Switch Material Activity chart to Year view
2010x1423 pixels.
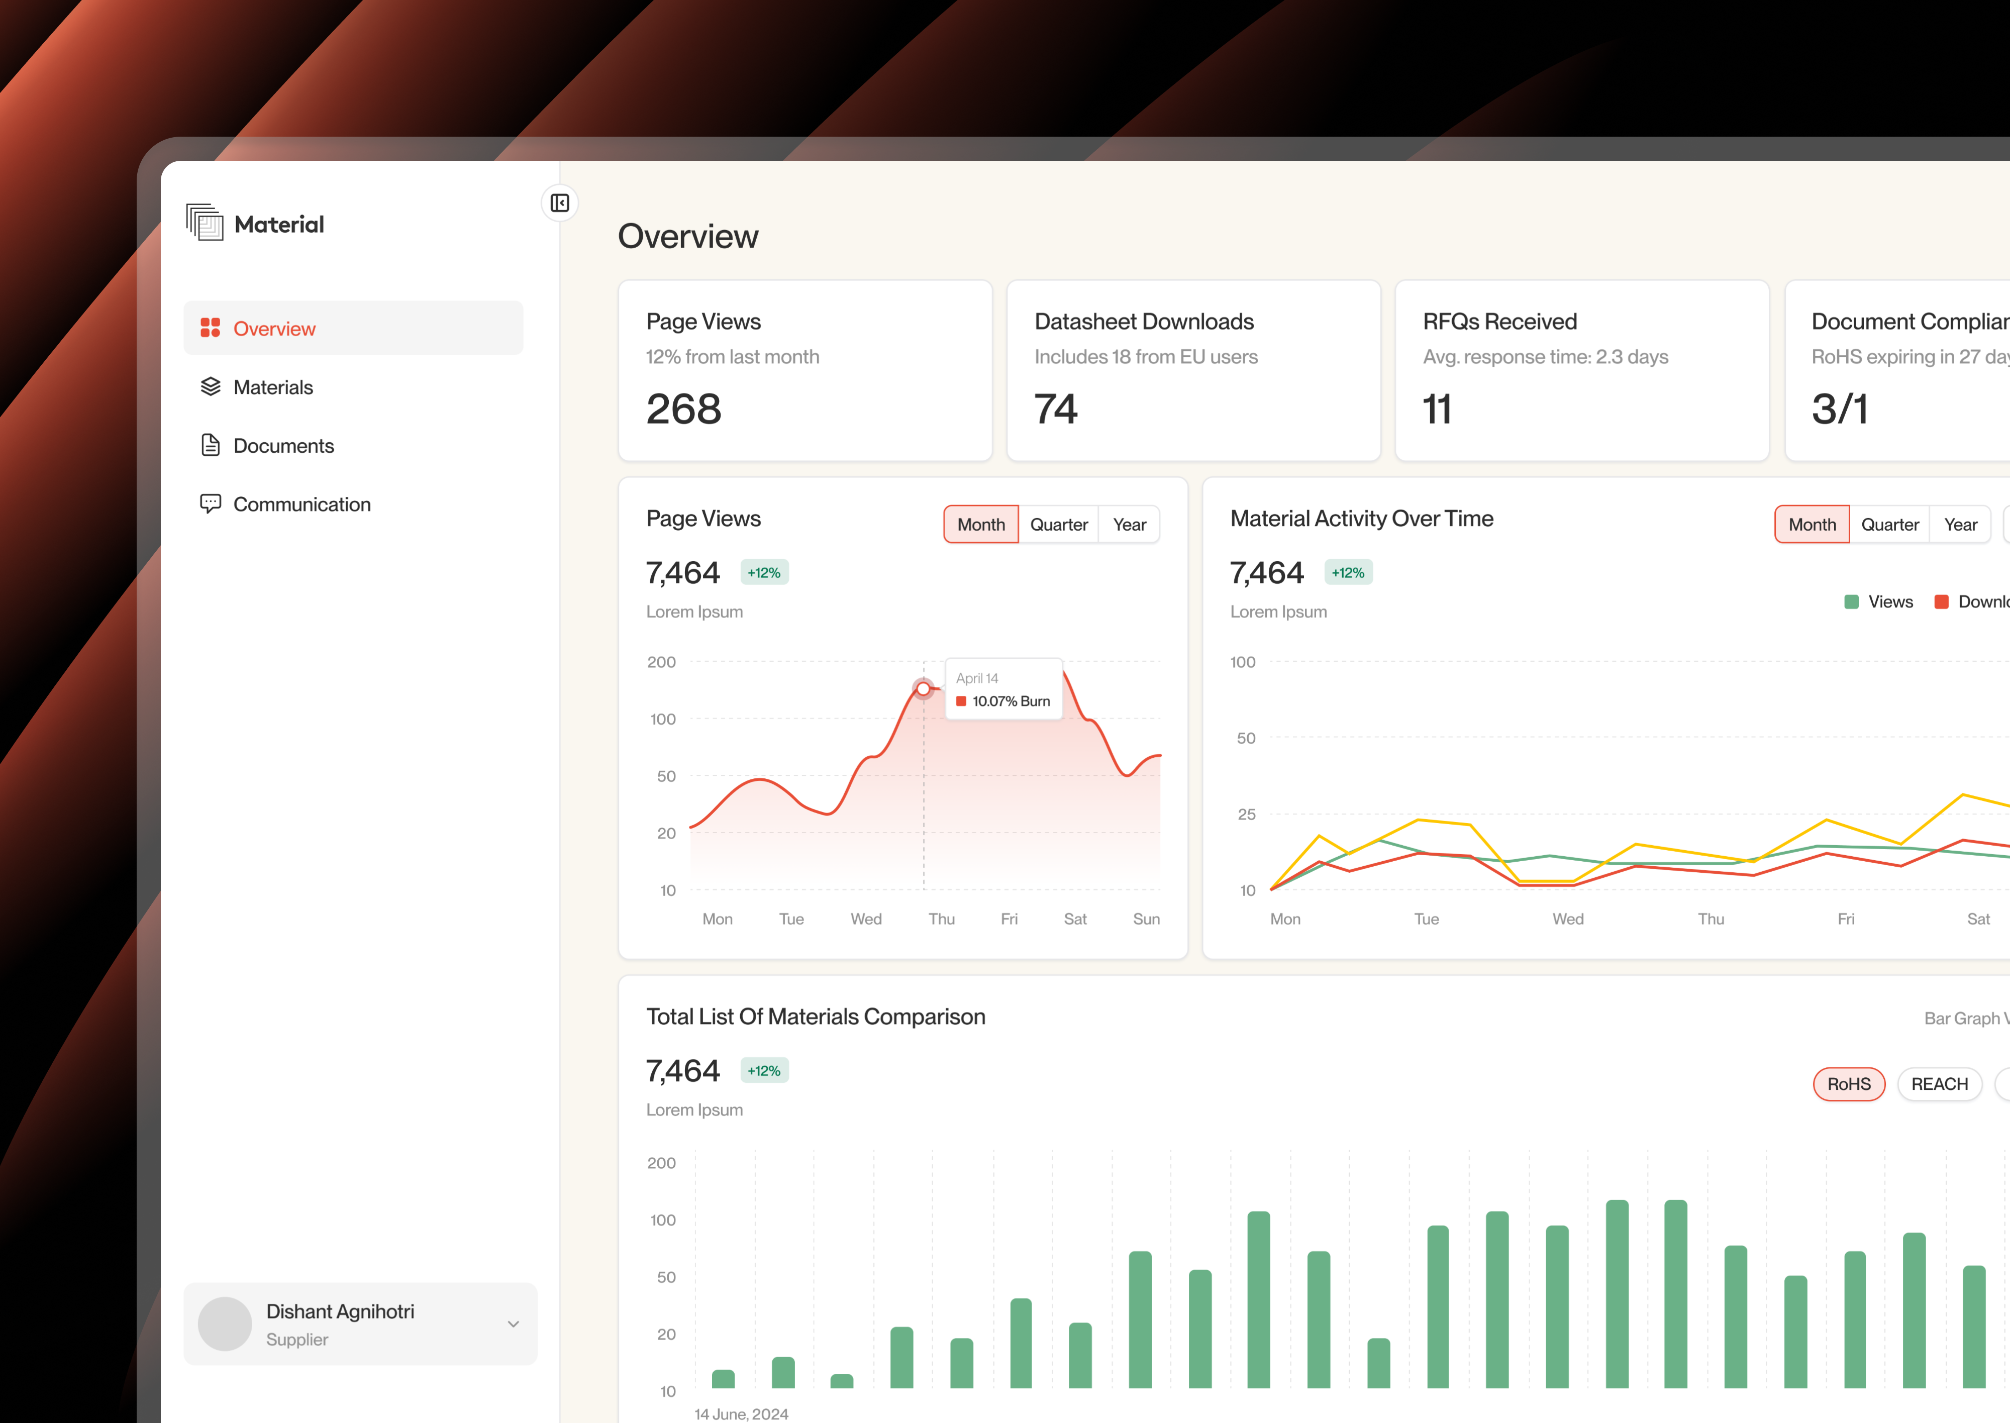point(1962,524)
